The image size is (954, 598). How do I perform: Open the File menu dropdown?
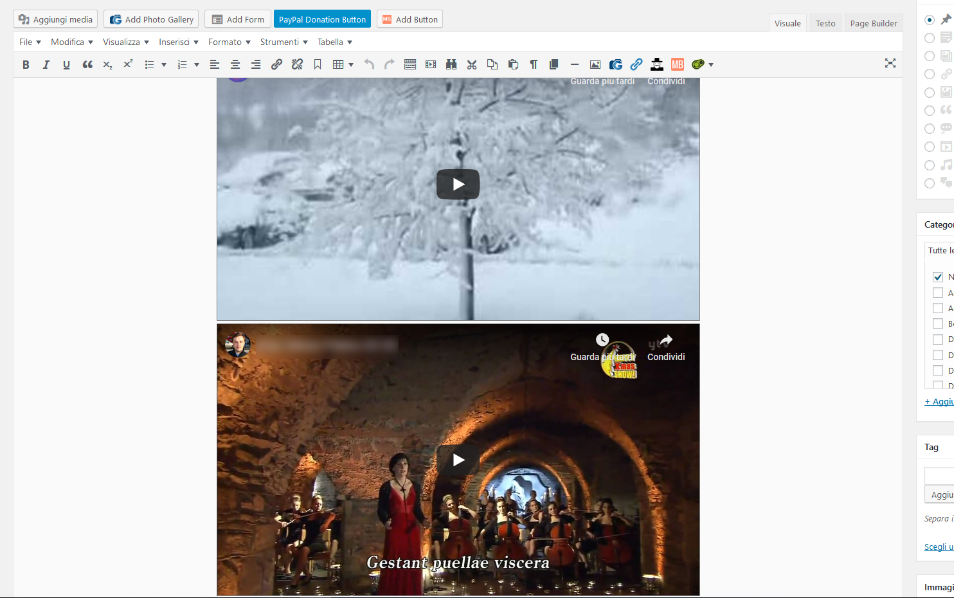30,42
